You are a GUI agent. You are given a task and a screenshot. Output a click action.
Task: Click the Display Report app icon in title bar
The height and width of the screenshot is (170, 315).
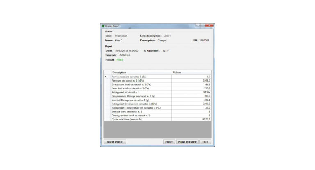click(x=103, y=26)
